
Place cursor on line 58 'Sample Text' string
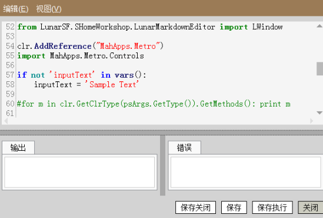[x=112, y=85]
